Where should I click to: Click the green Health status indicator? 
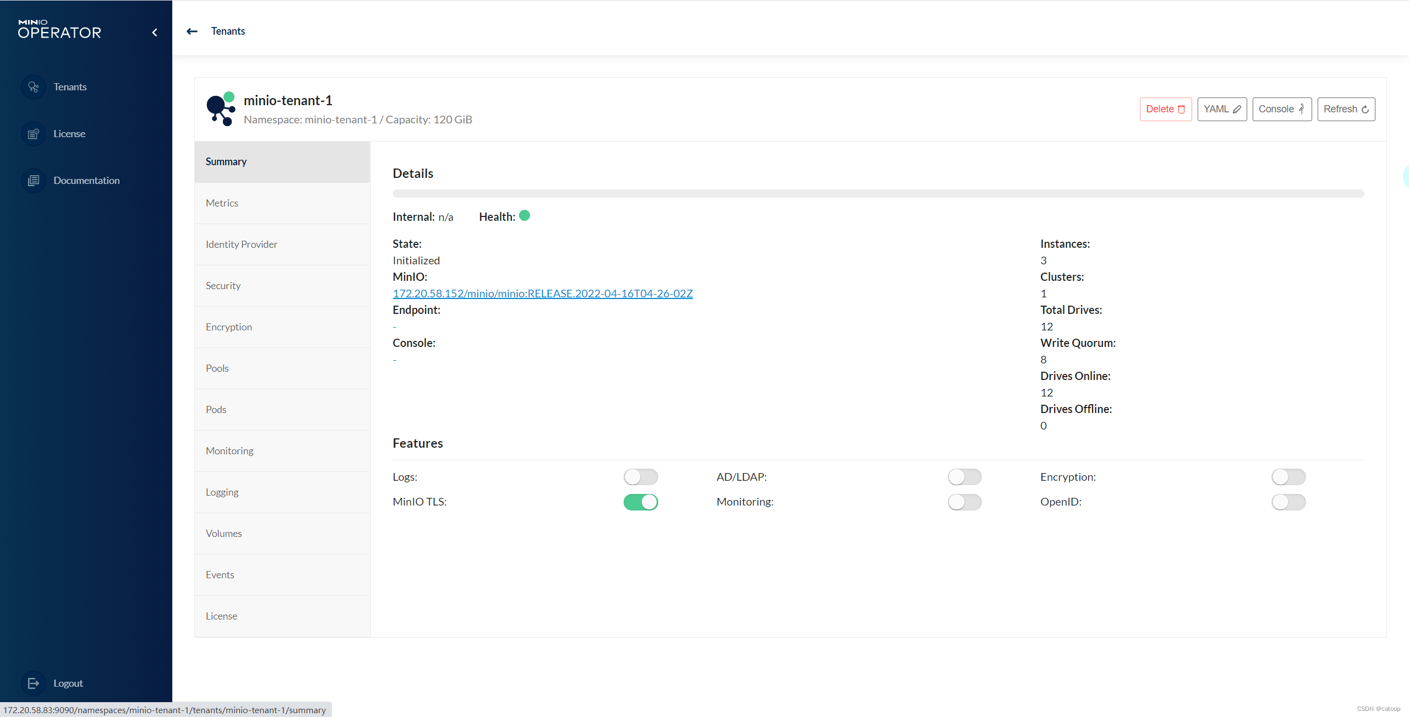click(525, 216)
